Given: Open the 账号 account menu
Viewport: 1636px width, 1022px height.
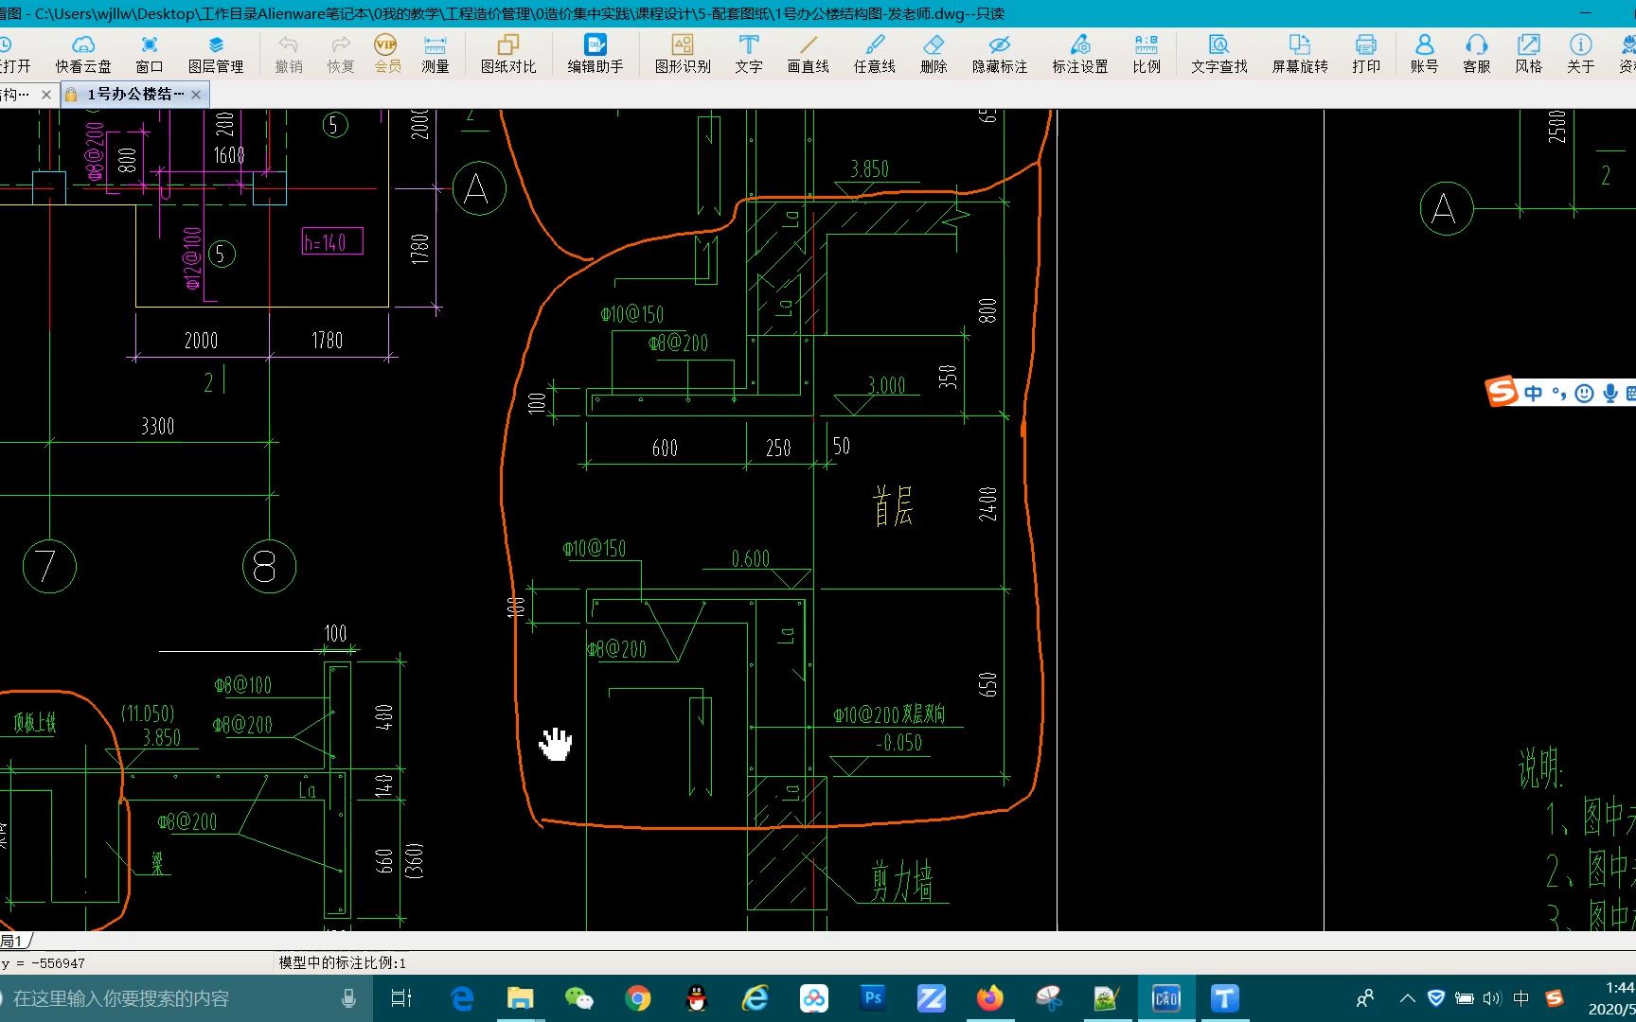Looking at the screenshot, I should tap(1424, 54).
